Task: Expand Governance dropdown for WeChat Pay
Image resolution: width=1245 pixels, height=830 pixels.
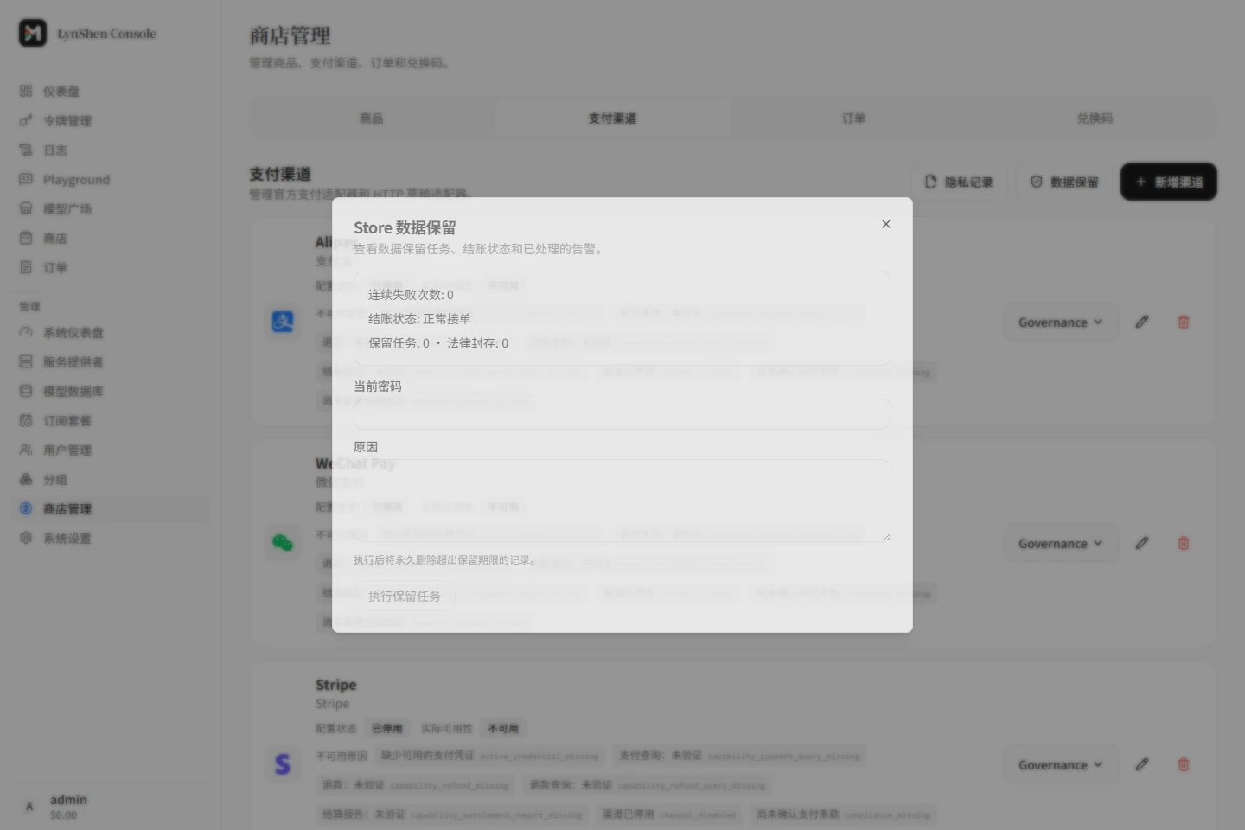Action: click(x=1061, y=543)
